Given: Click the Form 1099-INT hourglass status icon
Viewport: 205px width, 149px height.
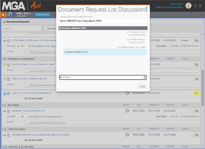Looking at the screenshot, I should click(4, 93).
